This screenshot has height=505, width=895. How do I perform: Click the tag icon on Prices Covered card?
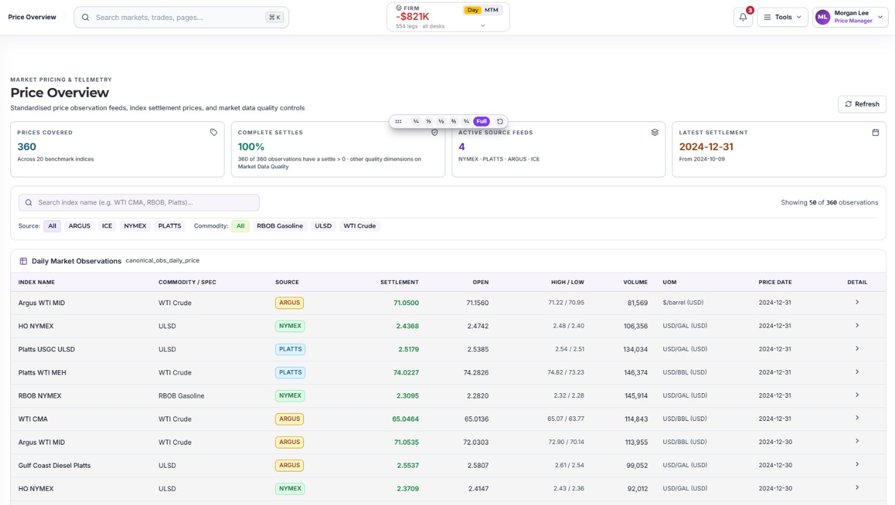pyautogui.click(x=214, y=132)
